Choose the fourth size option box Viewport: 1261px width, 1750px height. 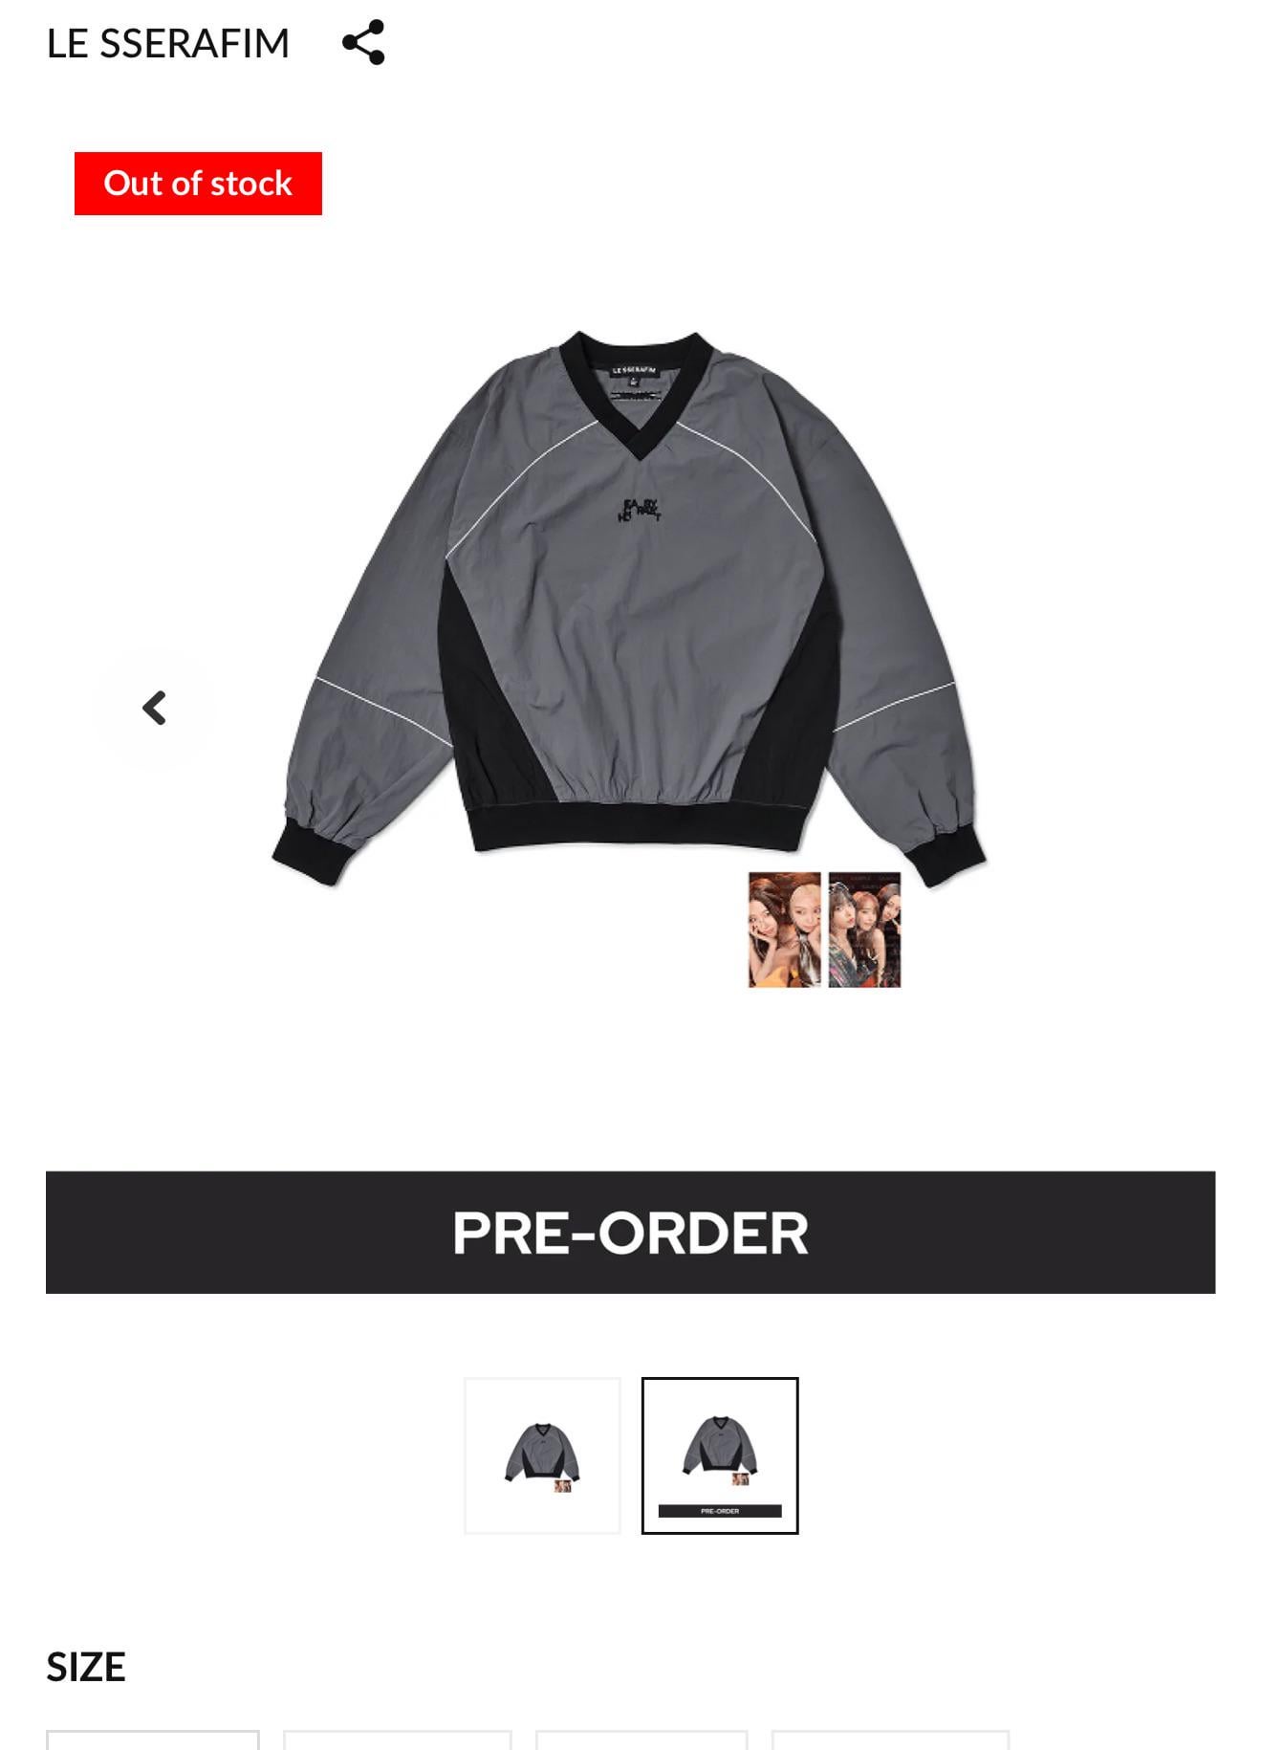[890, 1739]
